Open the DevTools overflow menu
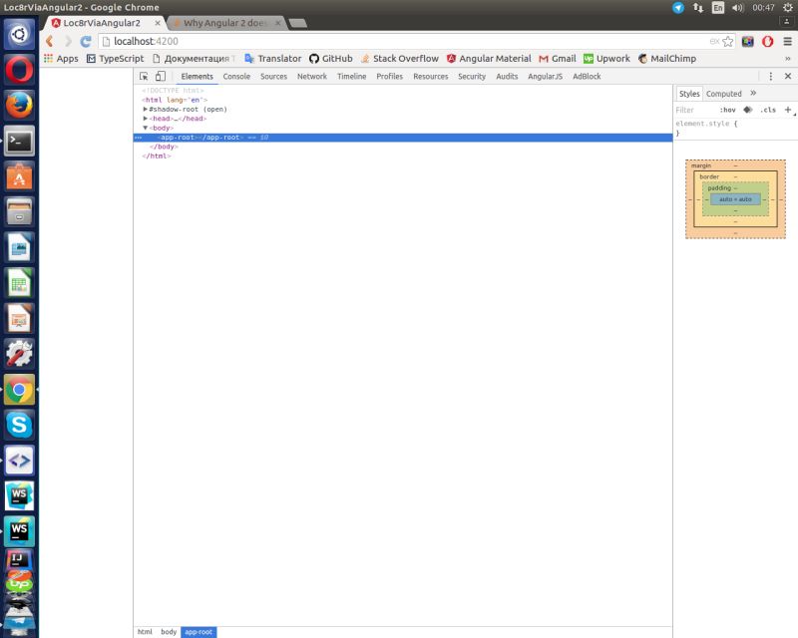Viewport: 798px width, 638px height. pyautogui.click(x=772, y=76)
